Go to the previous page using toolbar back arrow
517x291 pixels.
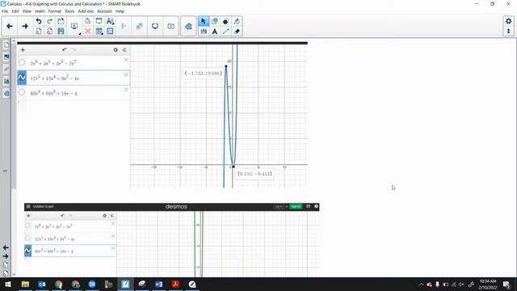point(10,26)
